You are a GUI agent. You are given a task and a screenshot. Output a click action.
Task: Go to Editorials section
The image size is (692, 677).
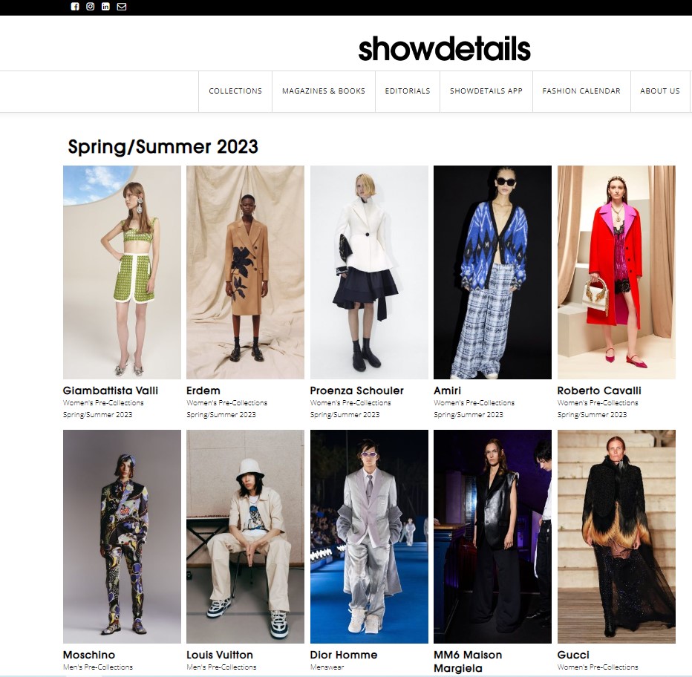coord(408,91)
